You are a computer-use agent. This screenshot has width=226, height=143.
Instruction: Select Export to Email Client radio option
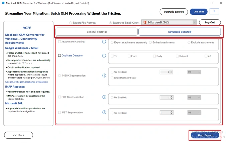[110, 23]
